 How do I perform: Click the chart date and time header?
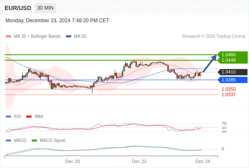tap(57, 21)
